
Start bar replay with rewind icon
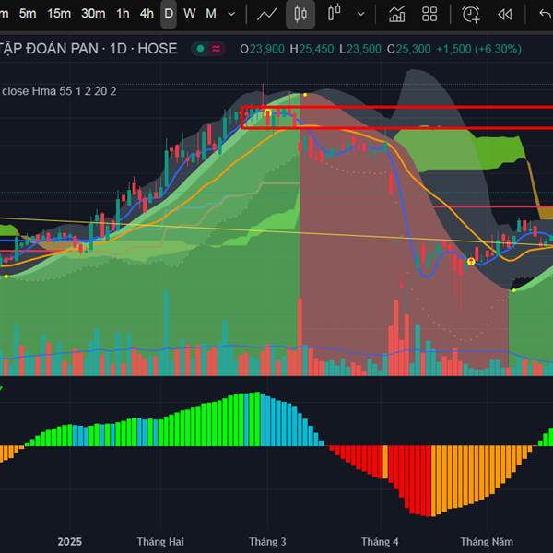tap(505, 15)
